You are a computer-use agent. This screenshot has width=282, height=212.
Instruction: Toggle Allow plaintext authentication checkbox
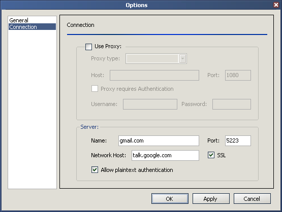pos(95,169)
